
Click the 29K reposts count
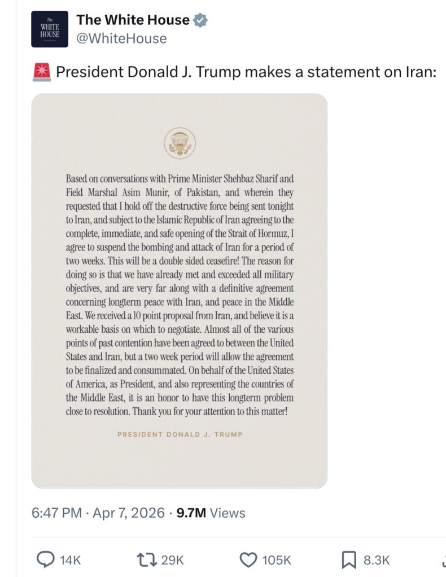[173, 560]
